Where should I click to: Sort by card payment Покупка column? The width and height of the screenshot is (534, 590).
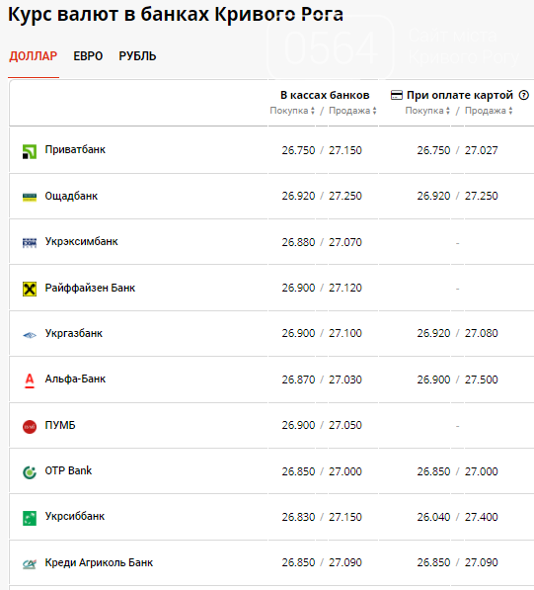(427, 111)
